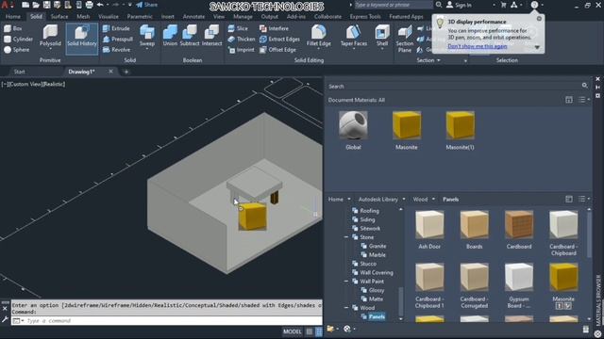Select Marble in the library tree

click(x=377, y=255)
